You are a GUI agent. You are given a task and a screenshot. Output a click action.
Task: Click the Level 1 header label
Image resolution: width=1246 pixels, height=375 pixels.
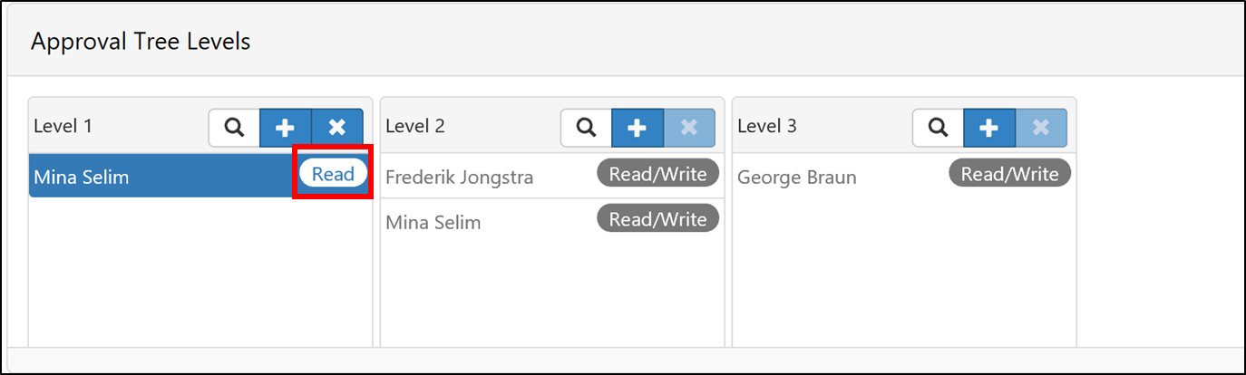pyautogui.click(x=63, y=126)
